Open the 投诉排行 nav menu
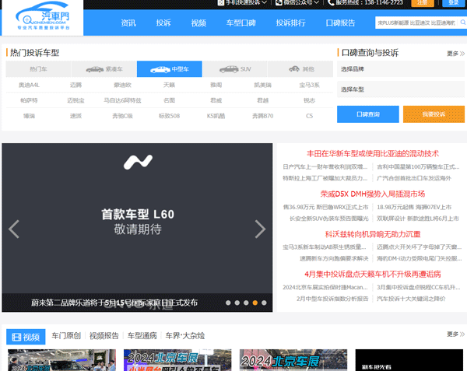The height and width of the screenshot is (371, 467). click(290, 23)
